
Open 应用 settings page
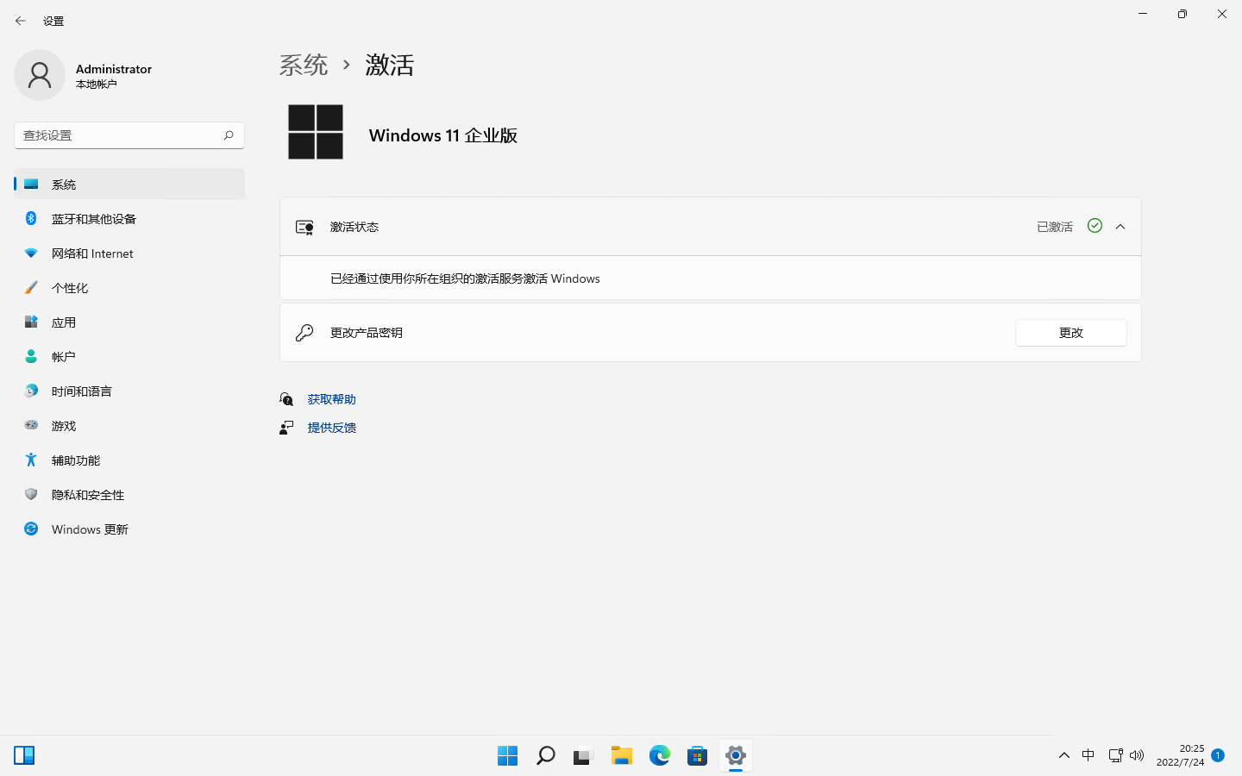pos(129,322)
